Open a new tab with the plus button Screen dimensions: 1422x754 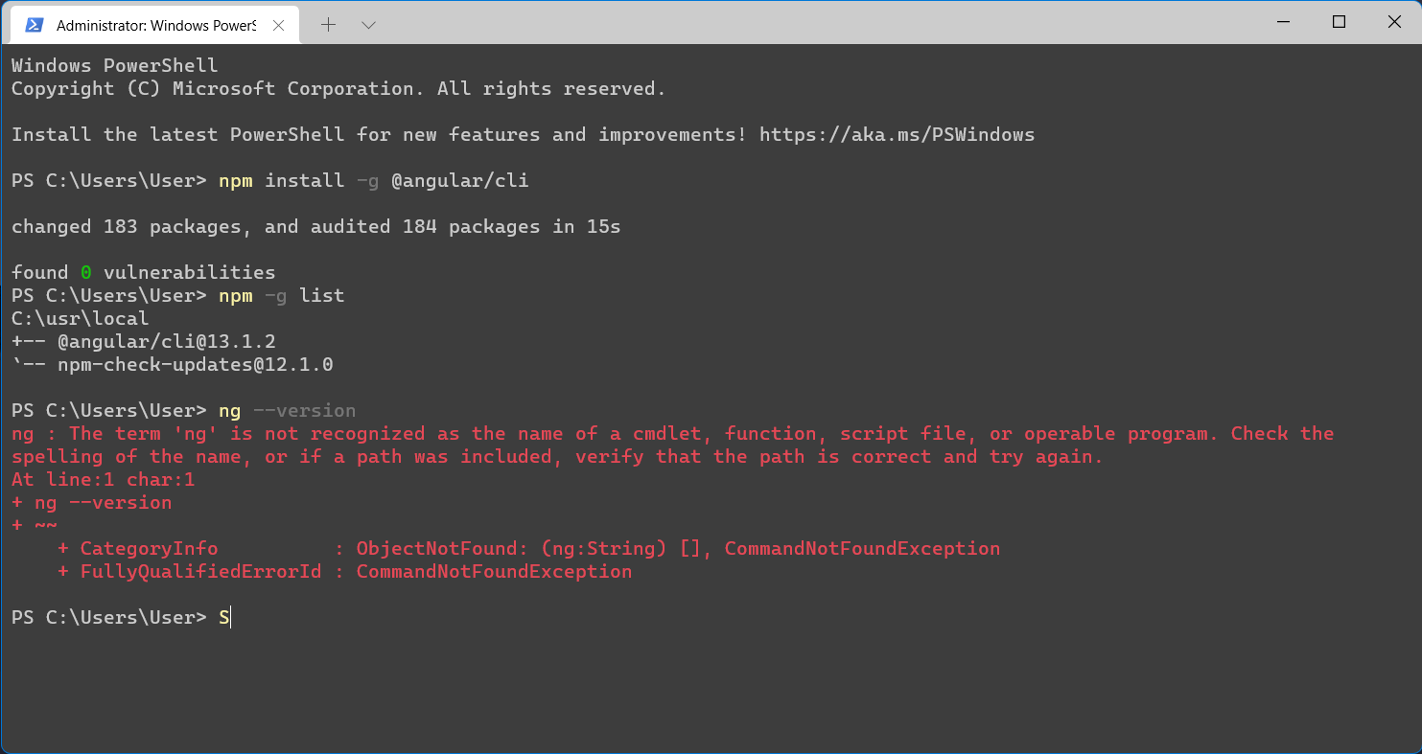(328, 25)
